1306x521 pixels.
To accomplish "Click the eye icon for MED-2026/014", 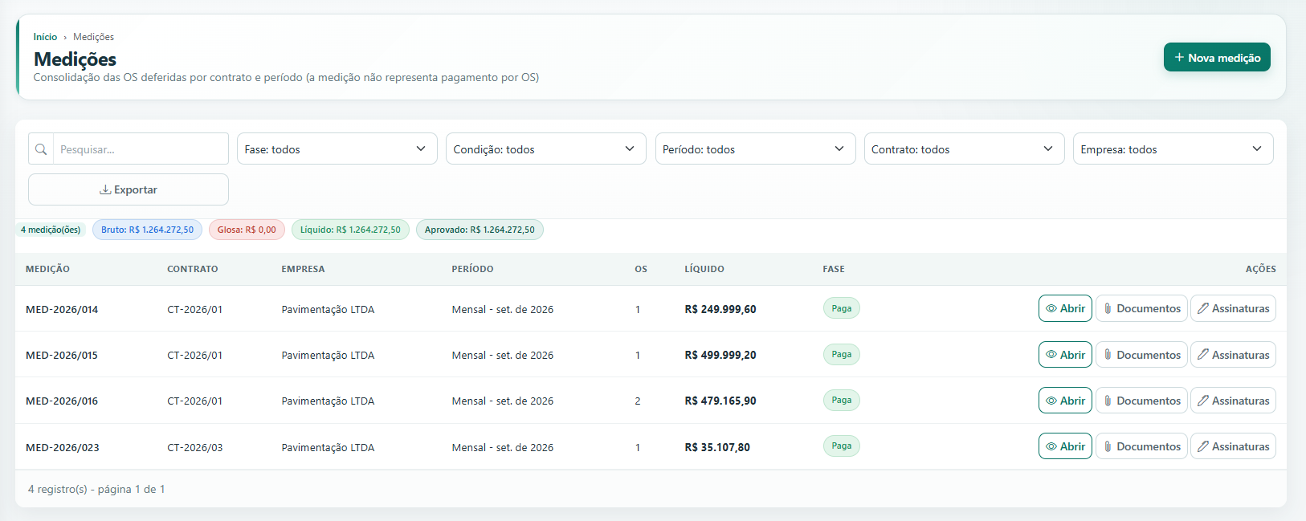I will [1051, 308].
